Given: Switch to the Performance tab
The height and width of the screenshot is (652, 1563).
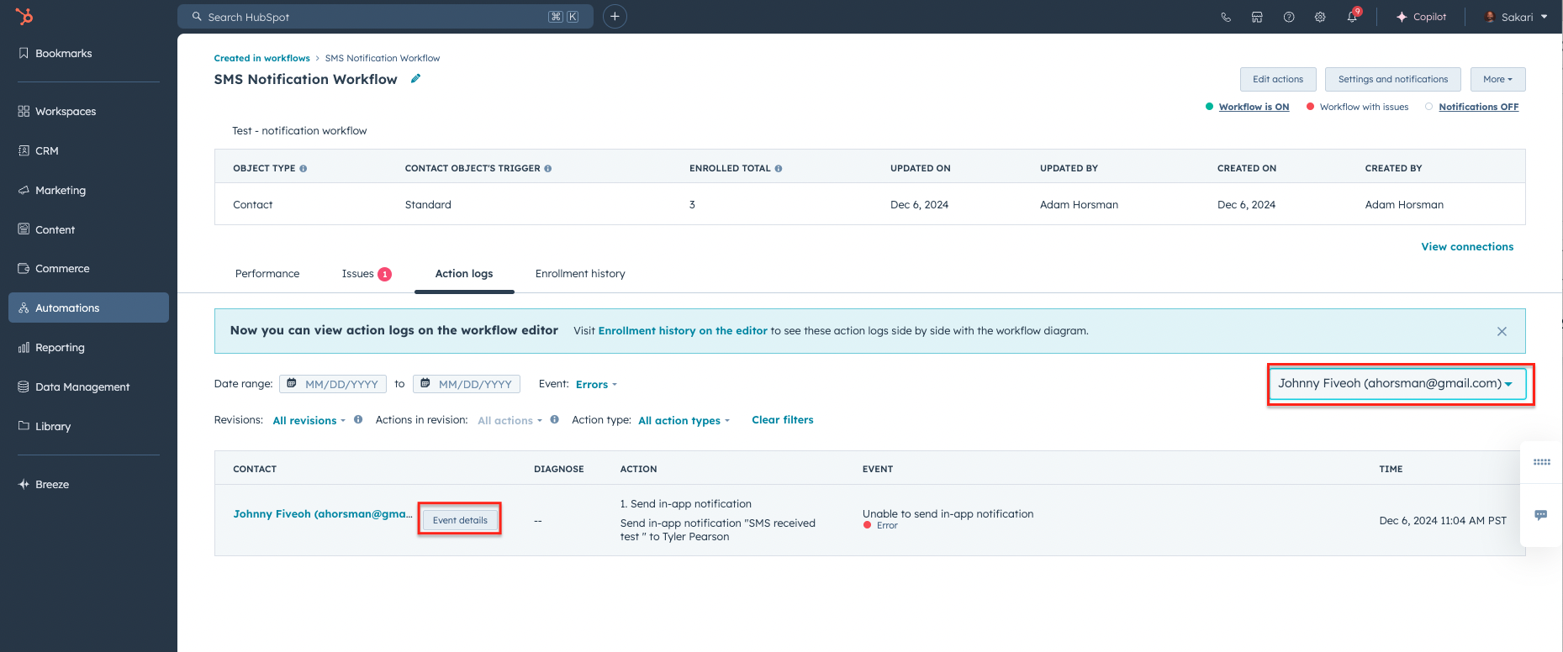Looking at the screenshot, I should (x=267, y=273).
